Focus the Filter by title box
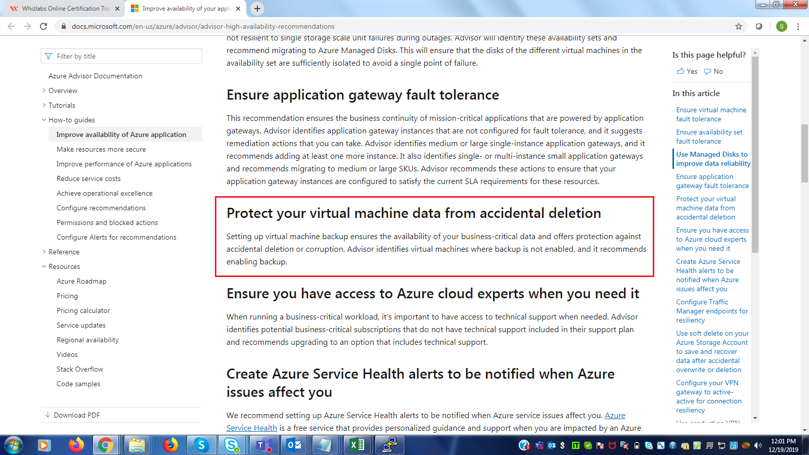Screen dimensions: 809x455 coord(121,56)
